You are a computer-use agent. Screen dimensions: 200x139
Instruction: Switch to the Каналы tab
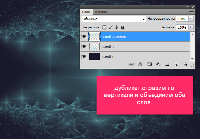pos(101,12)
